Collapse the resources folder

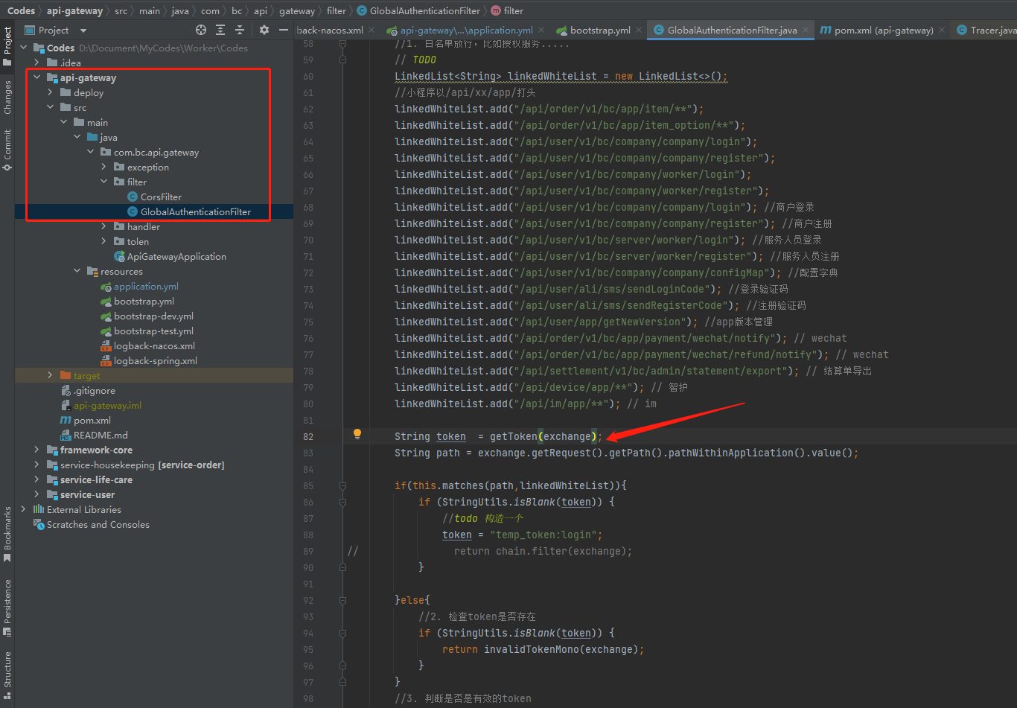point(77,271)
